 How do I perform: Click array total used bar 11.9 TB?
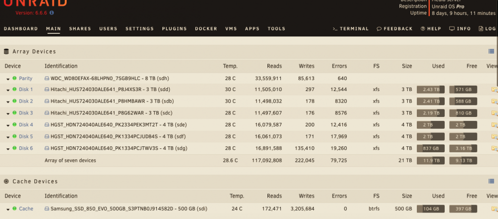tap(431, 161)
